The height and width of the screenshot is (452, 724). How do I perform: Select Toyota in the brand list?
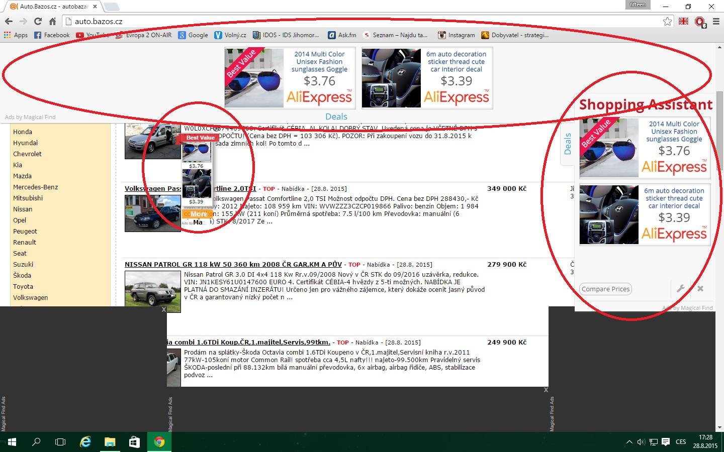click(x=23, y=286)
